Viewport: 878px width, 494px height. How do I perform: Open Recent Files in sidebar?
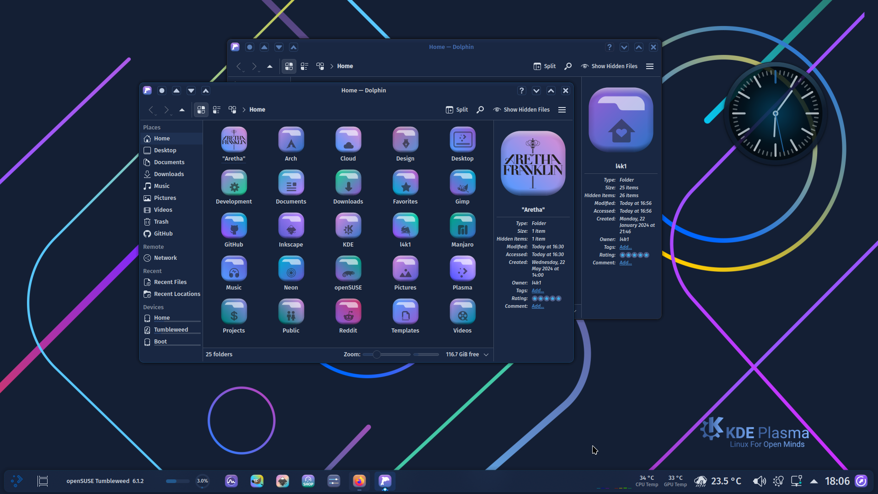click(171, 282)
